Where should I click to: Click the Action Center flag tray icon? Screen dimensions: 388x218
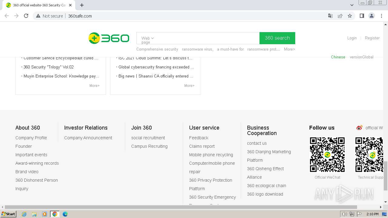point(359,214)
